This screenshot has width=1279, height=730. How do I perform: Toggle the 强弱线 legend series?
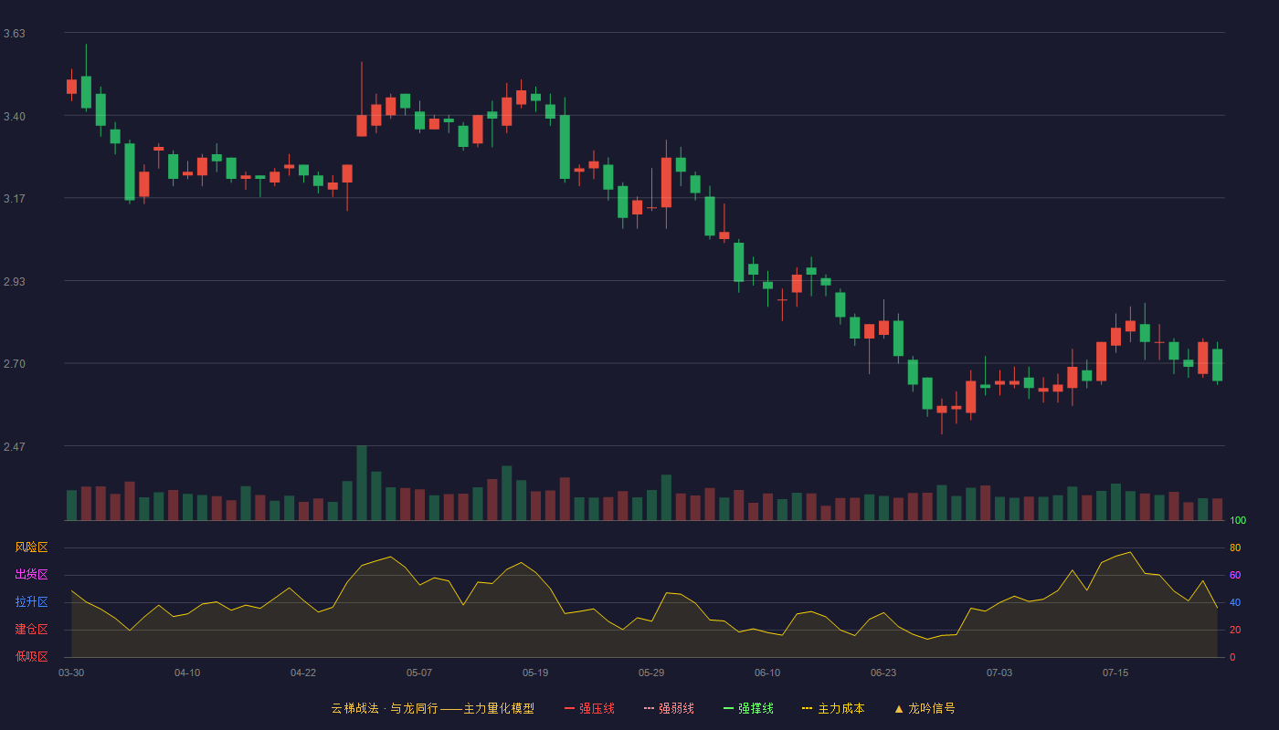tap(669, 708)
